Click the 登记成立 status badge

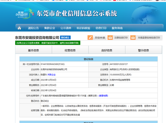65,38
